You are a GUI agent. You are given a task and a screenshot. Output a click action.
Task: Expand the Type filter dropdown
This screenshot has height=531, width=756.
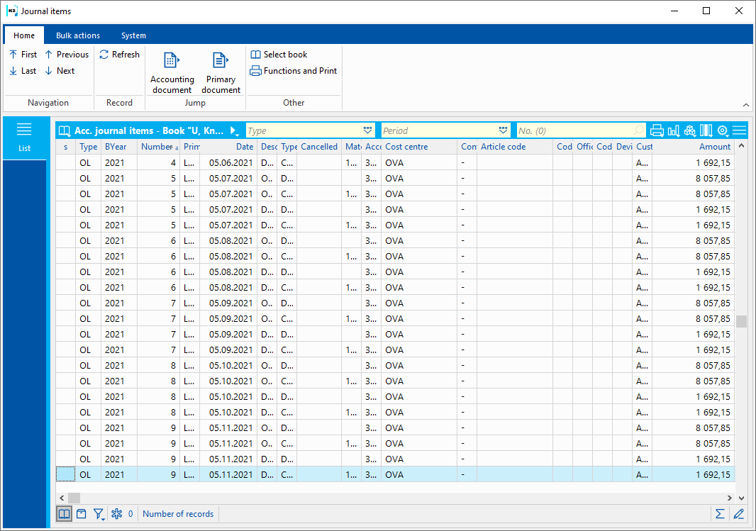(x=367, y=130)
